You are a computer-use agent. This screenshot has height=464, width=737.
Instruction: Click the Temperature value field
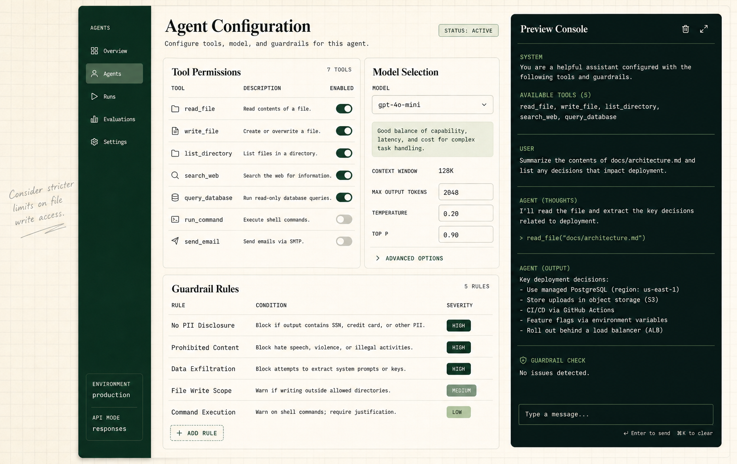coord(466,213)
